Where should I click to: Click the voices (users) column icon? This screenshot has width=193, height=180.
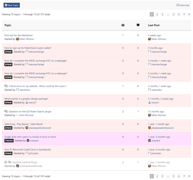(123, 25)
